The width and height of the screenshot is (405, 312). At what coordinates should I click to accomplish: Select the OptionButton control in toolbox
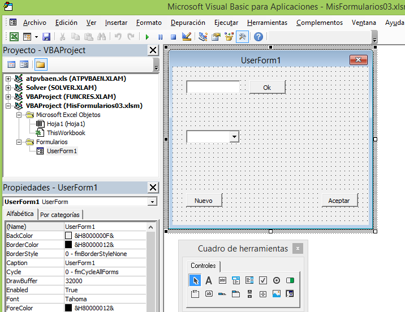point(277,280)
